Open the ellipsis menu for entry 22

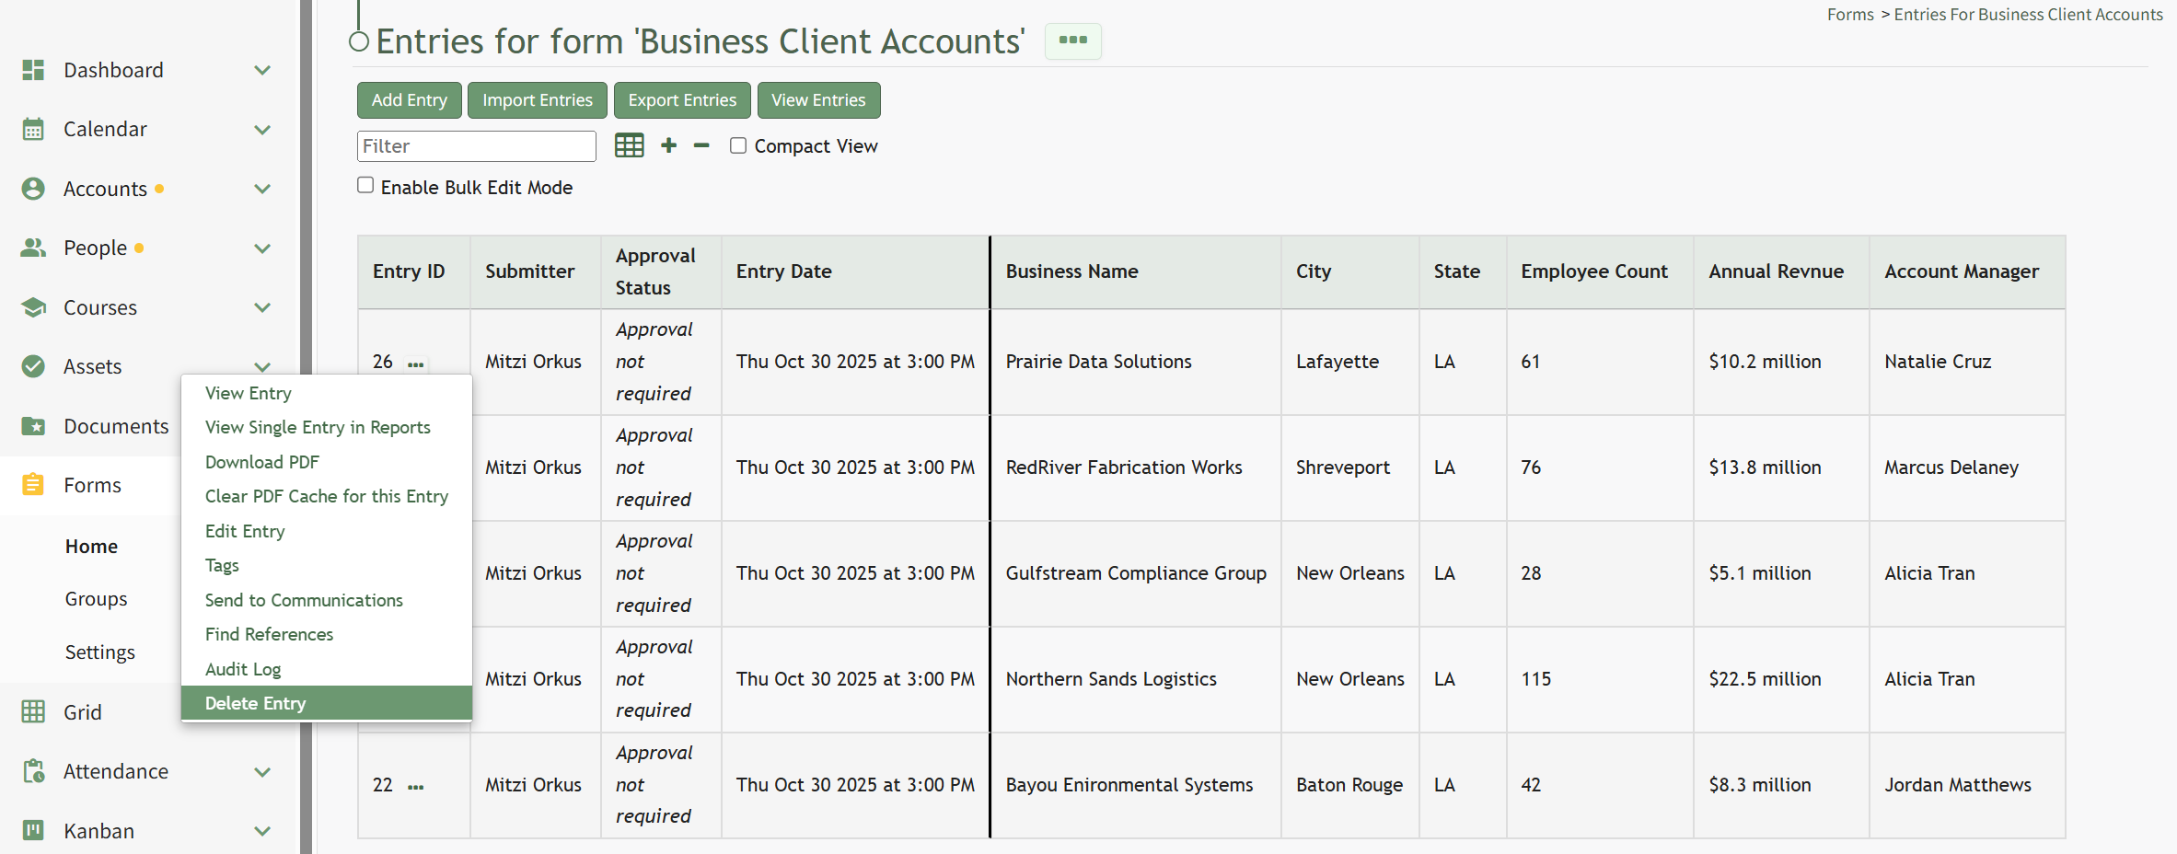tap(416, 787)
